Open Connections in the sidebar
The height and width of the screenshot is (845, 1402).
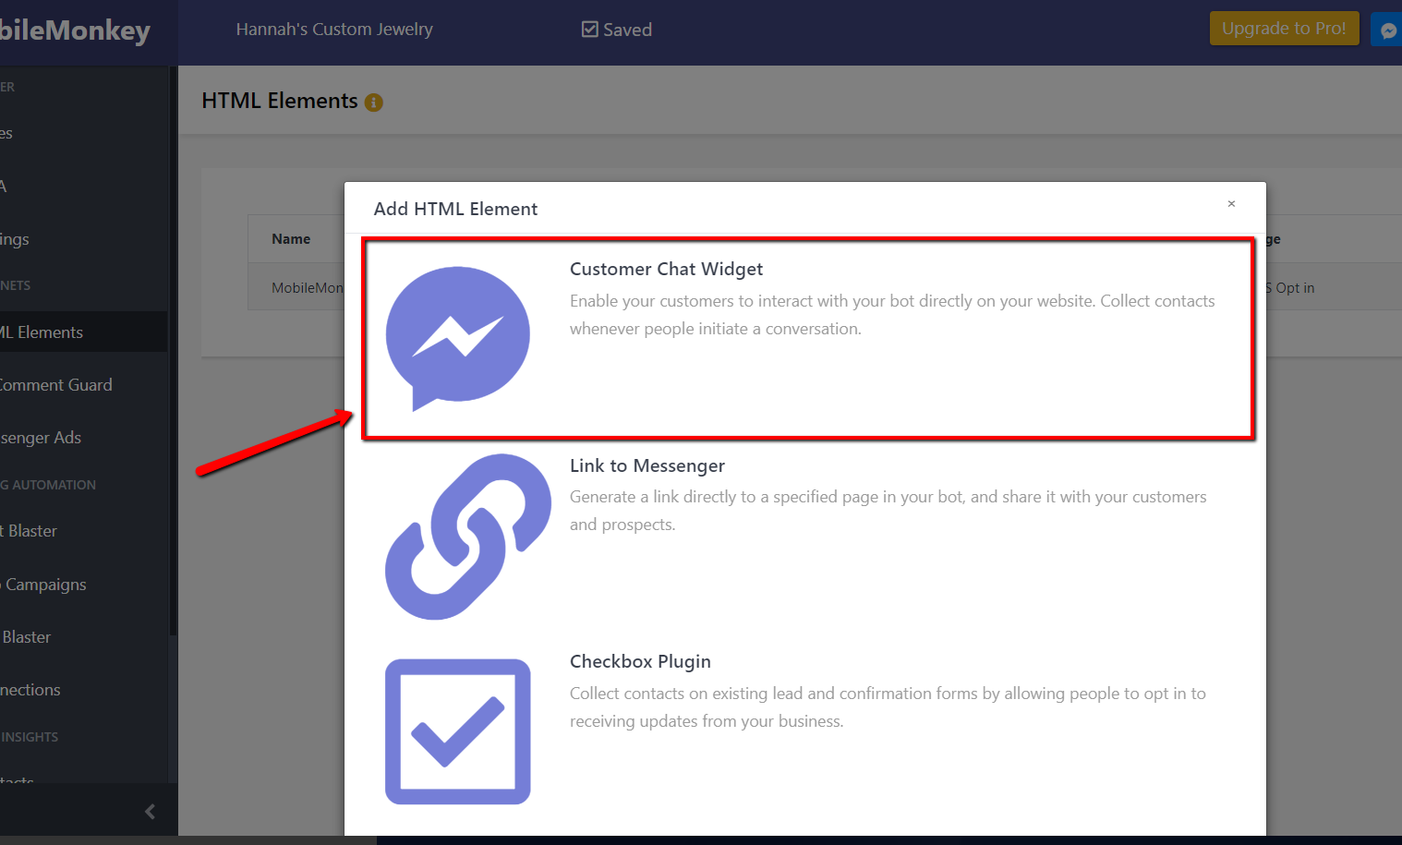click(30, 690)
